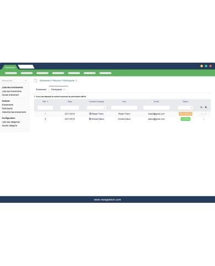
Task: Click the Nom column header
Action: (x=124, y=102)
